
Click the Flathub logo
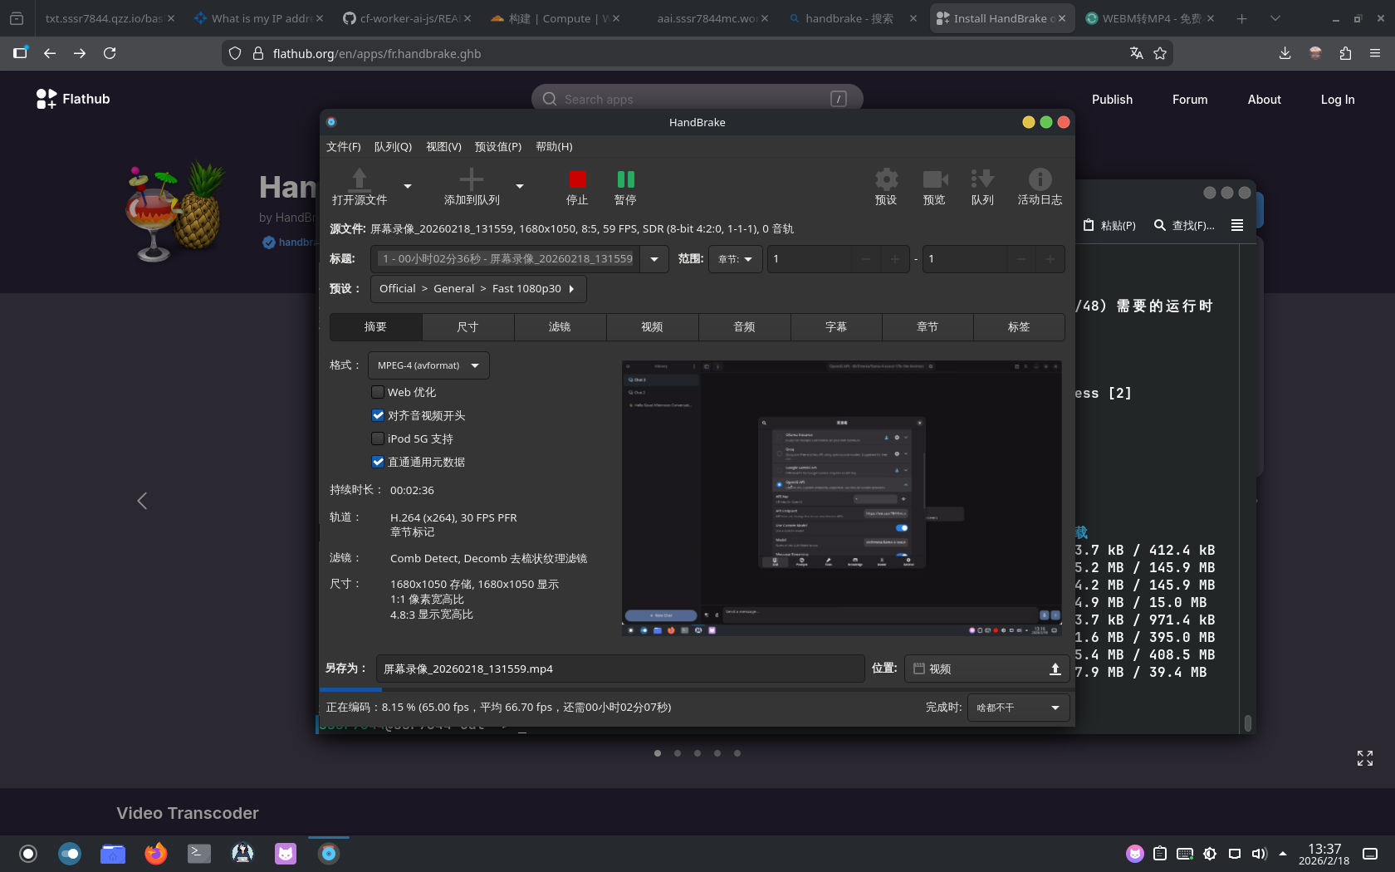(73, 99)
